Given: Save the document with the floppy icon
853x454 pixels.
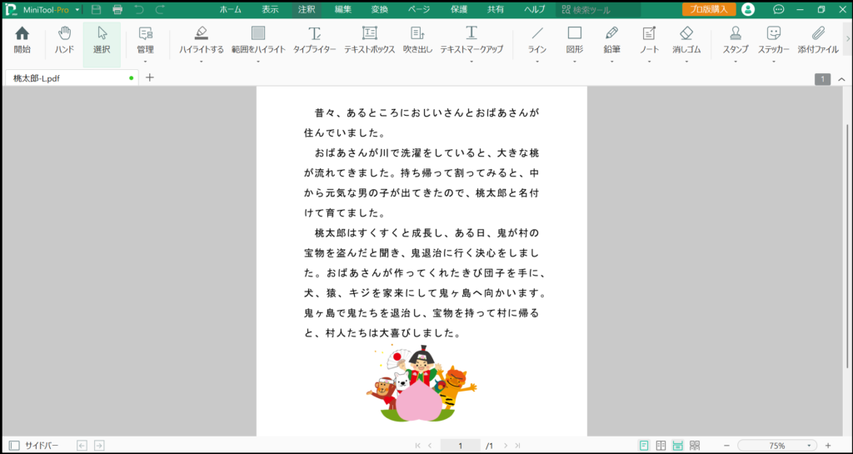Looking at the screenshot, I should pyautogui.click(x=97, y=9).
